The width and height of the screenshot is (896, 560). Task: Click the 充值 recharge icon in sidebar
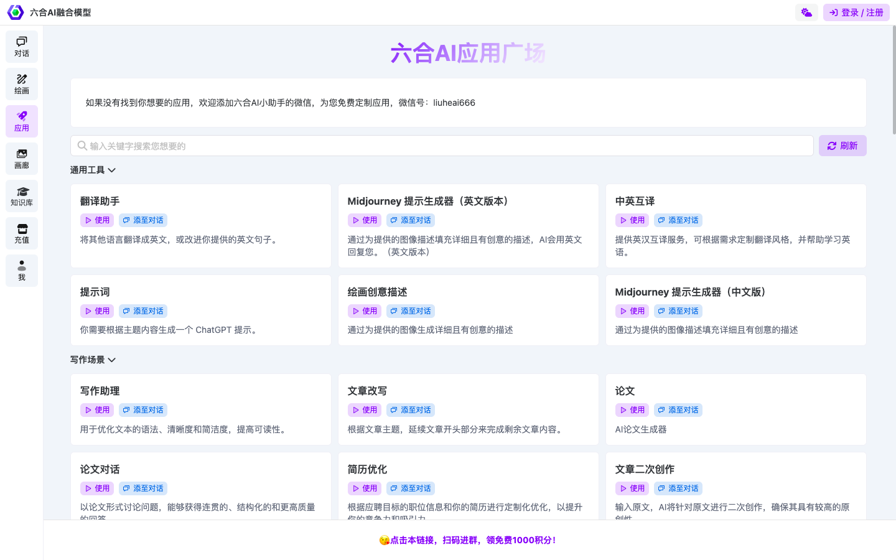pyautogui.click(x=22, y=233)
